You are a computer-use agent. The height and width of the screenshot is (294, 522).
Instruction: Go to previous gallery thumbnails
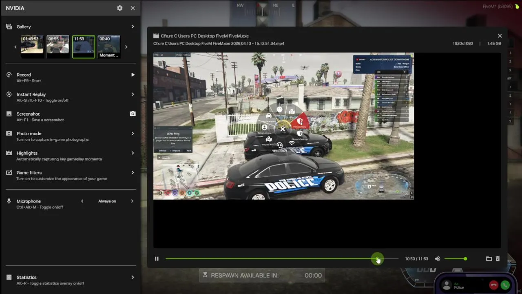click(x=15, y=47)
